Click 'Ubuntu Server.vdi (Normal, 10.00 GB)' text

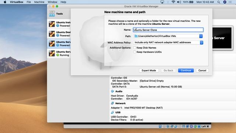click(x=161, y=87)
